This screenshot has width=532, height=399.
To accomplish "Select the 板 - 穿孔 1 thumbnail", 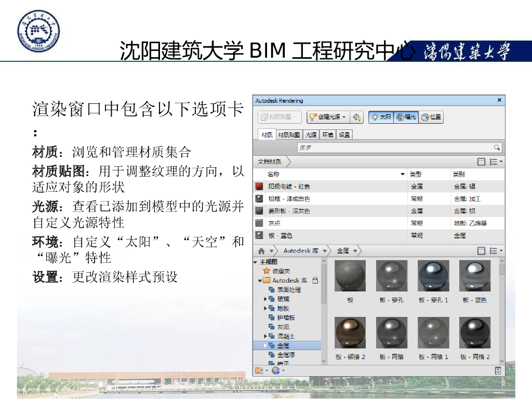I will 433,276.
